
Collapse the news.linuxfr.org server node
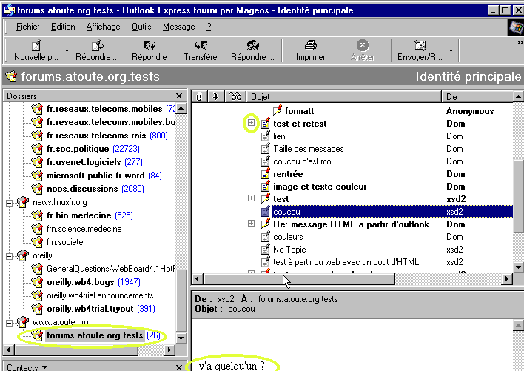10,203
